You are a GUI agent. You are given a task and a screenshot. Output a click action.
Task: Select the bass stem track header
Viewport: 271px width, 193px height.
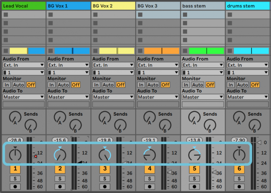[203, 6]
